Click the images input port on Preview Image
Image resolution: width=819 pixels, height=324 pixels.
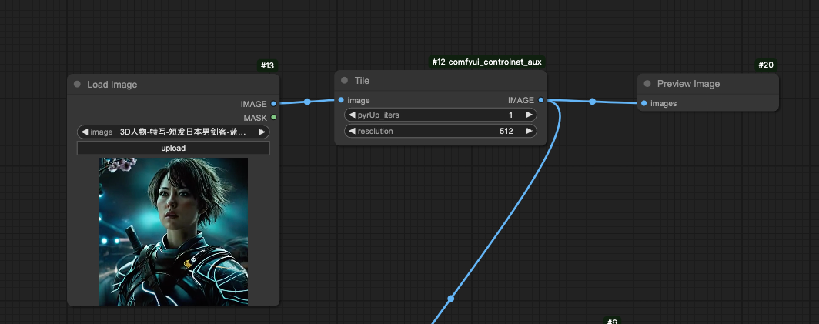pos(644,103)
